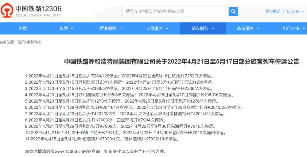
Task: Click the 首页 breadcrumb link
Action: tap(21, 42)
